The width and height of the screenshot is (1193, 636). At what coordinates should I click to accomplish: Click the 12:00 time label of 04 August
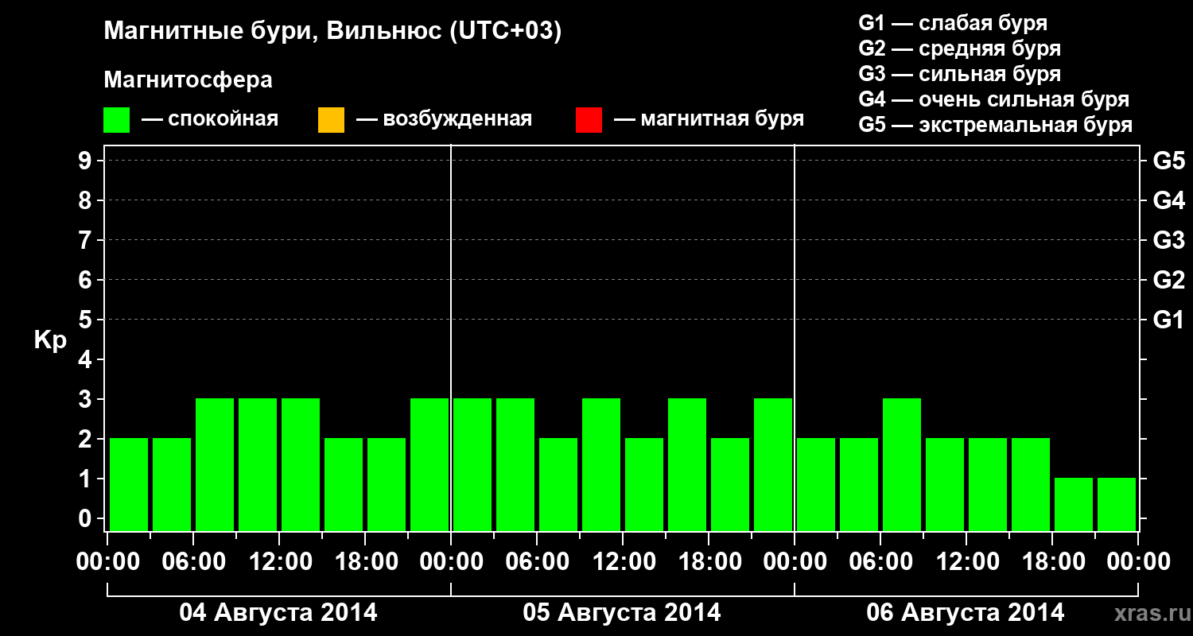tap(279, 561)
